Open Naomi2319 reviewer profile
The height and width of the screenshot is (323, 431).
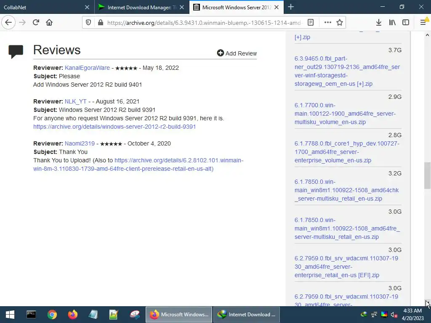point(80,143)
